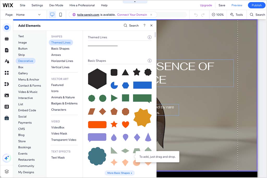
Task: Open Search inside the Add Elements panel
Action: tap(131, 26)
